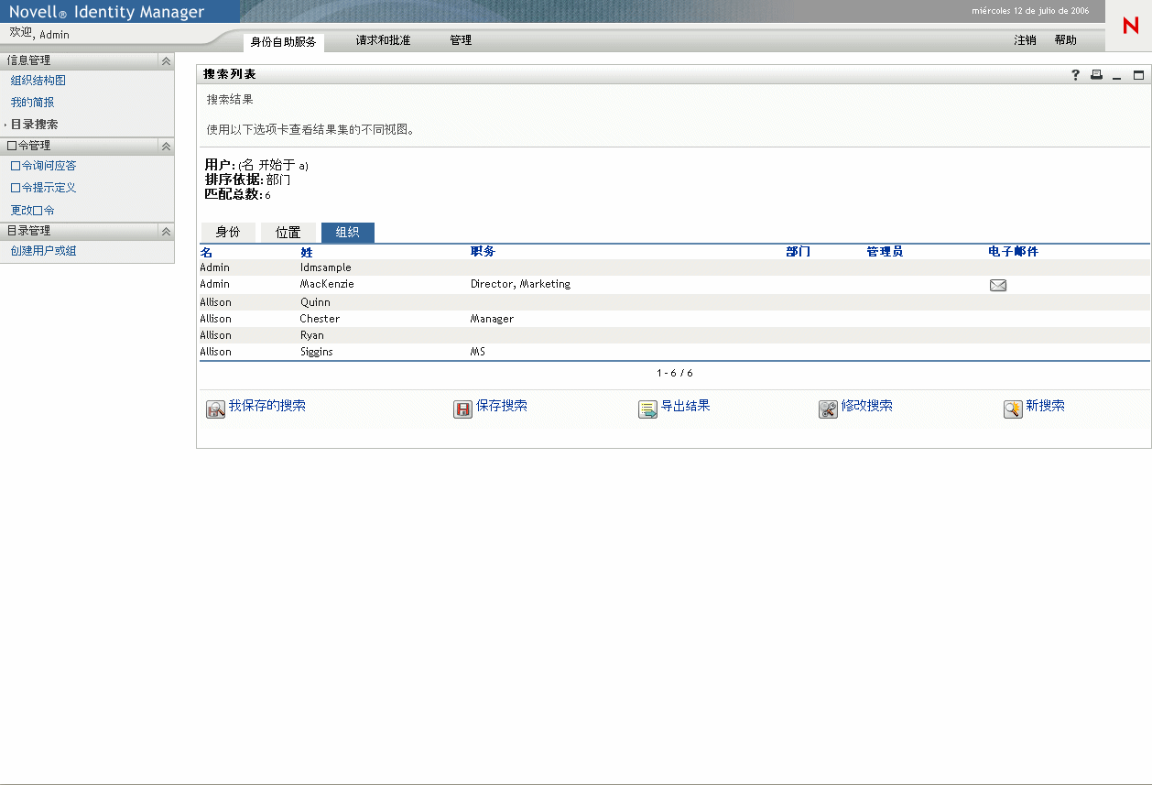1152x785 pixels.
Task: Click the 保存搜索 save icon
Action: 462,409
